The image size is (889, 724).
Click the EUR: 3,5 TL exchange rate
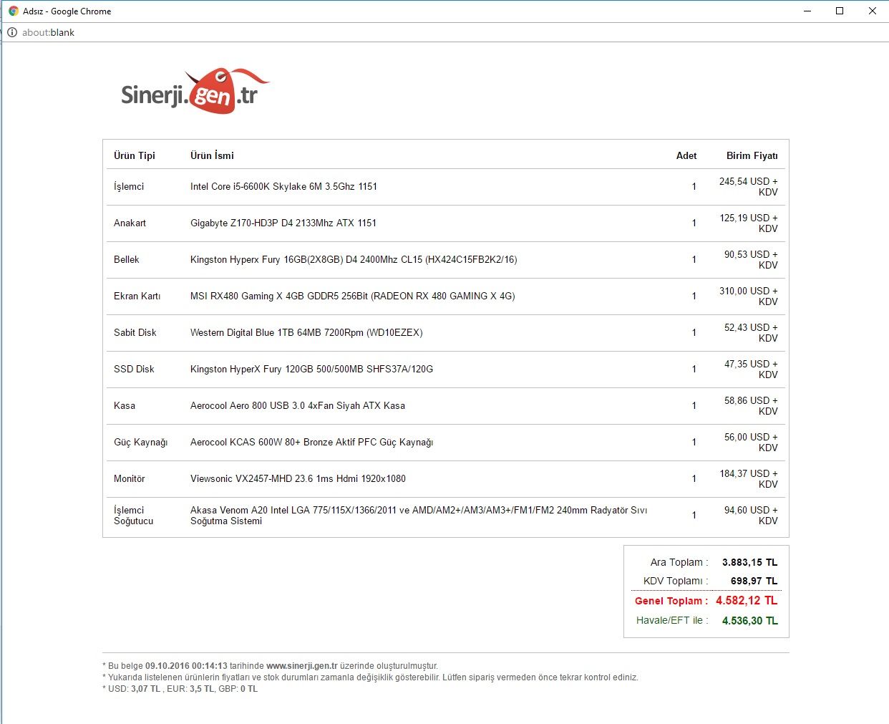point(190,689)
